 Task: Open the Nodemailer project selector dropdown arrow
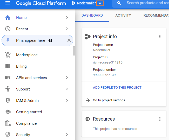pos(100,3)
